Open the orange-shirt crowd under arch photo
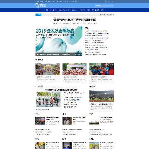 tap(74, 69)
